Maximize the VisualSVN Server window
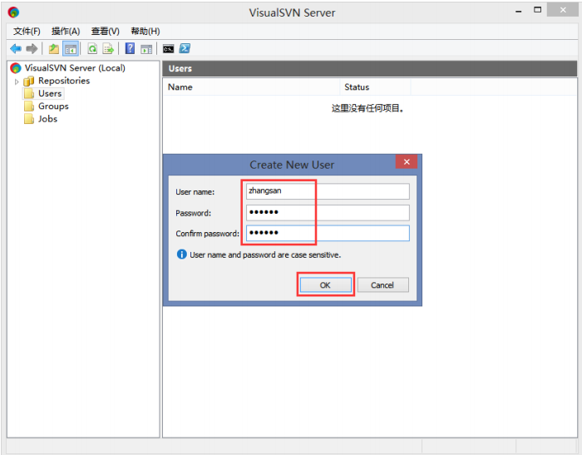582x455 pixels. (x=537, y=10)
